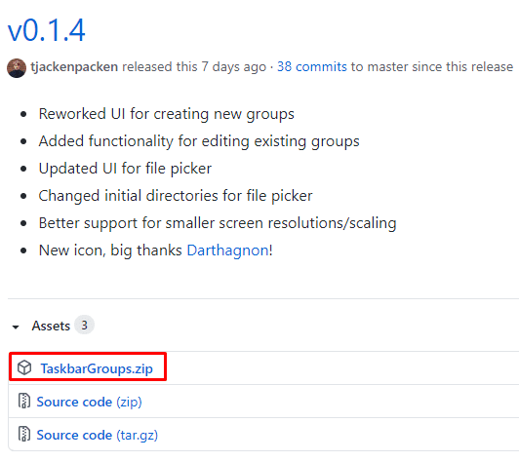This screenshot has width=519, height=462.
Task: Click the "(tar.gz)" format label text
Action: coord(137,436)
